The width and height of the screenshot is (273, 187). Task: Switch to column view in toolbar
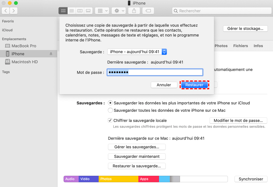(x=80, y=11)
